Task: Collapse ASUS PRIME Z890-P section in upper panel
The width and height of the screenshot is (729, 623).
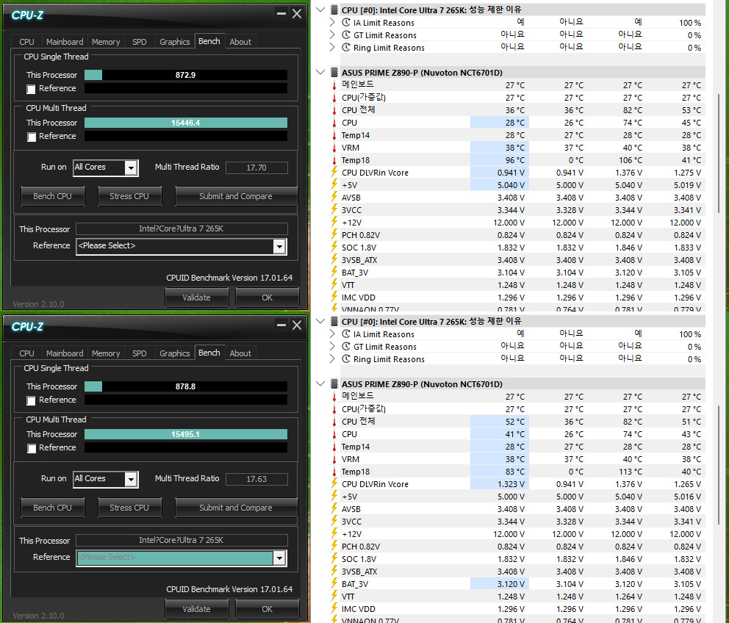Action: click(x=320, y=73)
